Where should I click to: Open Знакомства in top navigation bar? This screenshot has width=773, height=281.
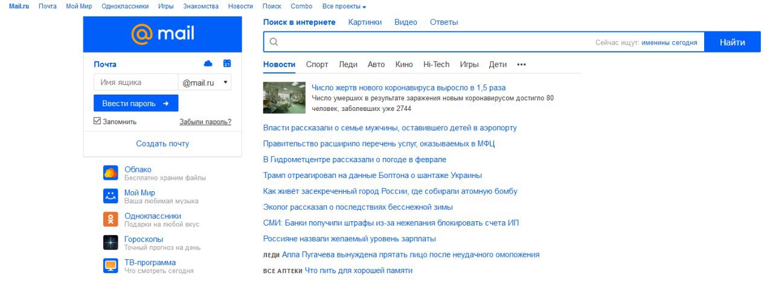click(201, 6)
